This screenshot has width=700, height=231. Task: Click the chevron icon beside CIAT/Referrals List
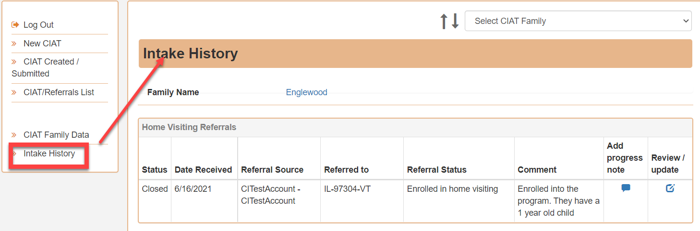14,92
